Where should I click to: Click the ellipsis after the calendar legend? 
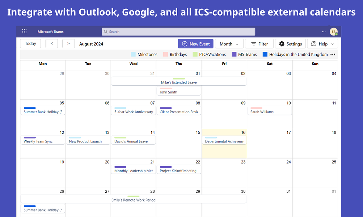point(333,55)
